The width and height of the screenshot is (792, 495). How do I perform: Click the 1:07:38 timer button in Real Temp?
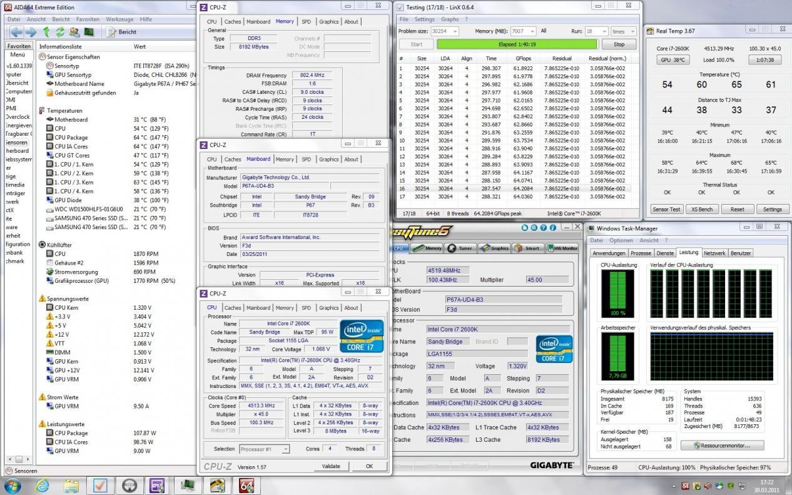tap(765, 60)
